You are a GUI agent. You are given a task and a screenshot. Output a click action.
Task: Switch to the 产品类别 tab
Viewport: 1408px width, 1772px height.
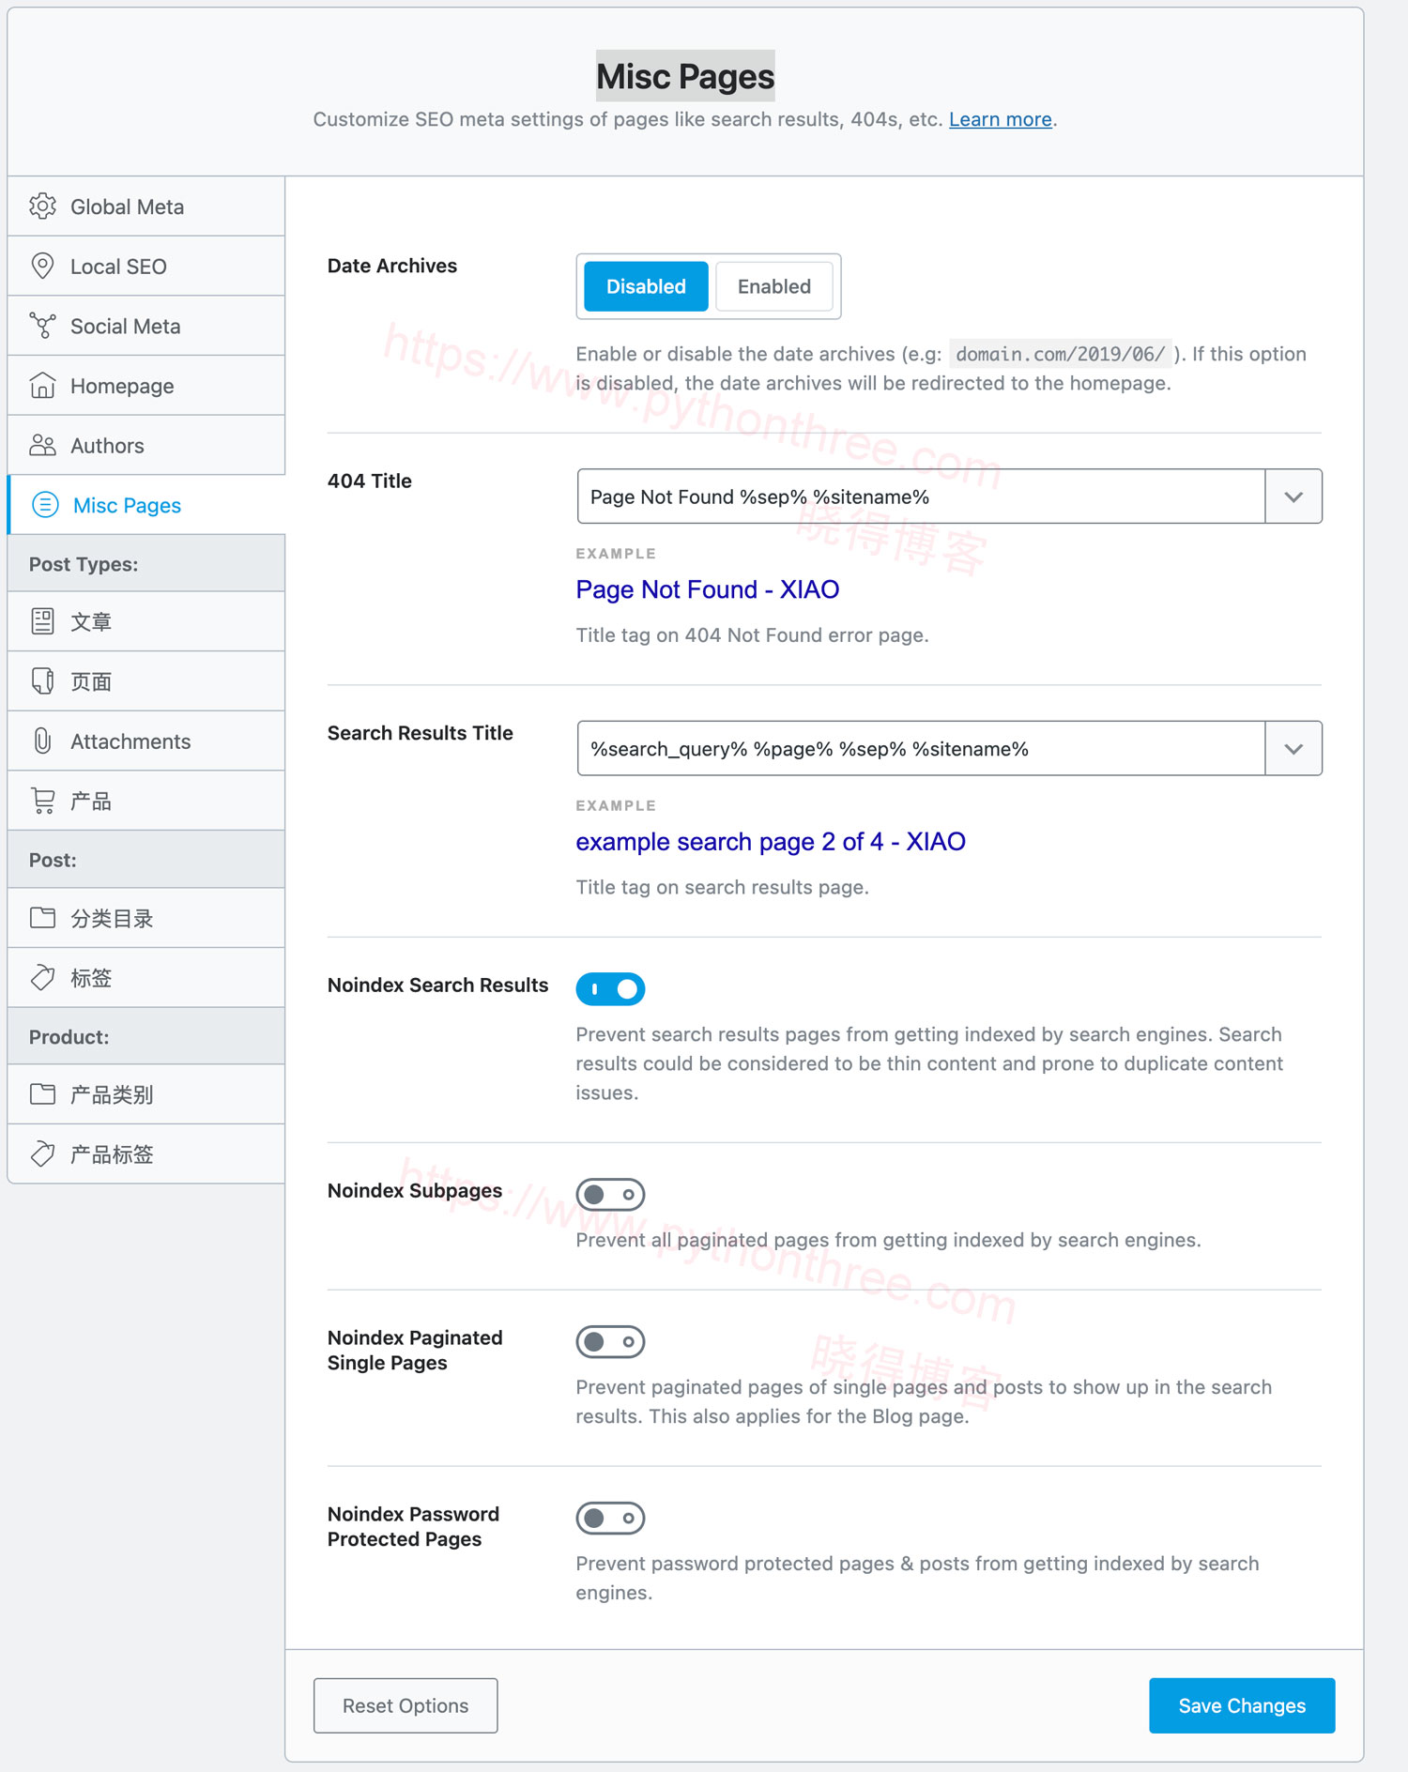pyautogui.click(x=146, y=1094)
